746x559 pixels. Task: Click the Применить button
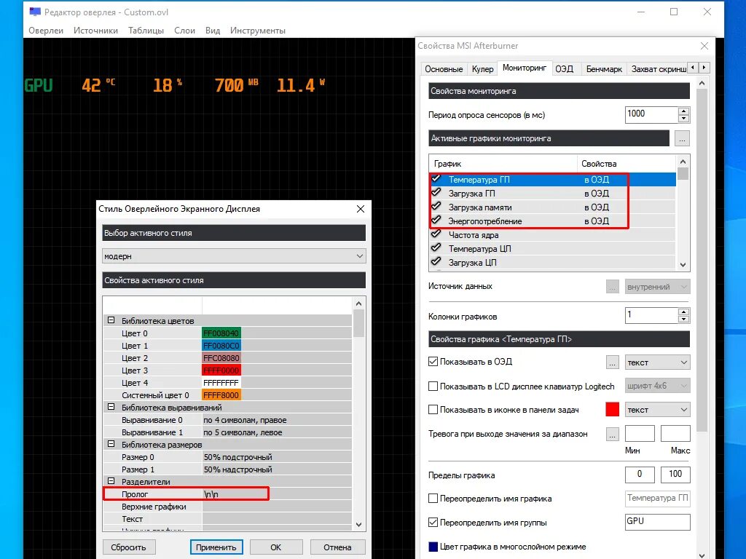coord(216,547)
